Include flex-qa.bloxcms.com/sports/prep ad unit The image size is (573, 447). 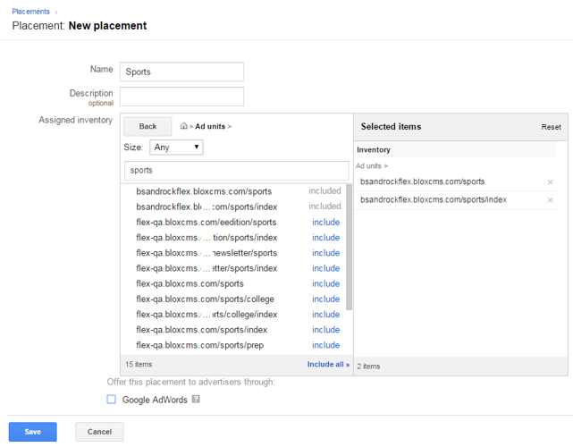[x=325, y=345]
